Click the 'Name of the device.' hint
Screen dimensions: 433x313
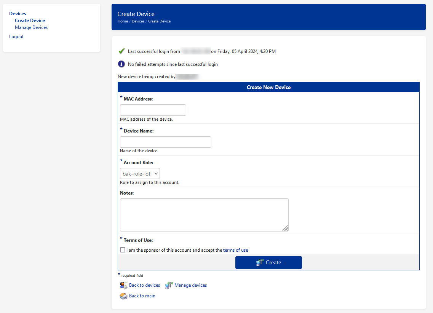[x=139, y=151]
